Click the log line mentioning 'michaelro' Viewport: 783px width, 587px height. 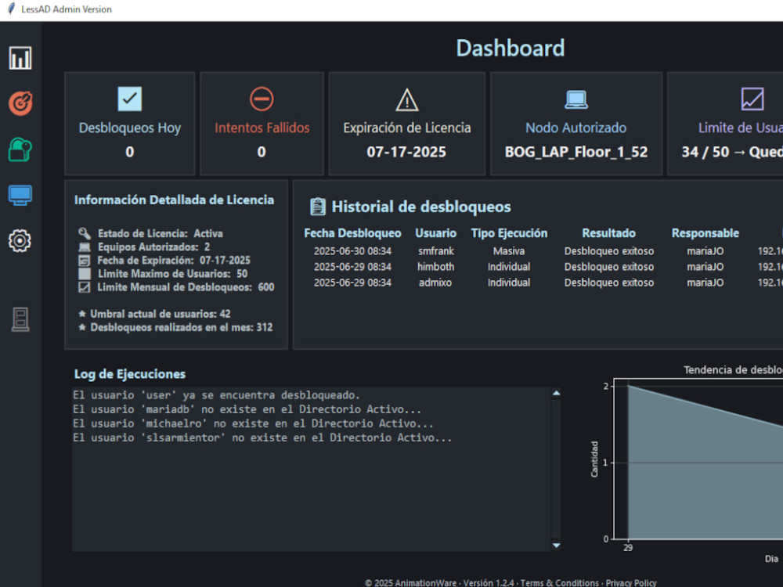tap(253, 423)
